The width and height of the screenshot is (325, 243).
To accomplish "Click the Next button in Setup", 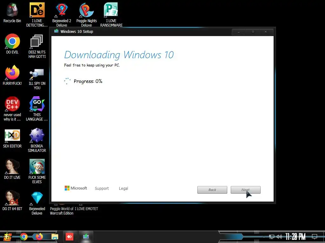I will [x=246, y=190].
